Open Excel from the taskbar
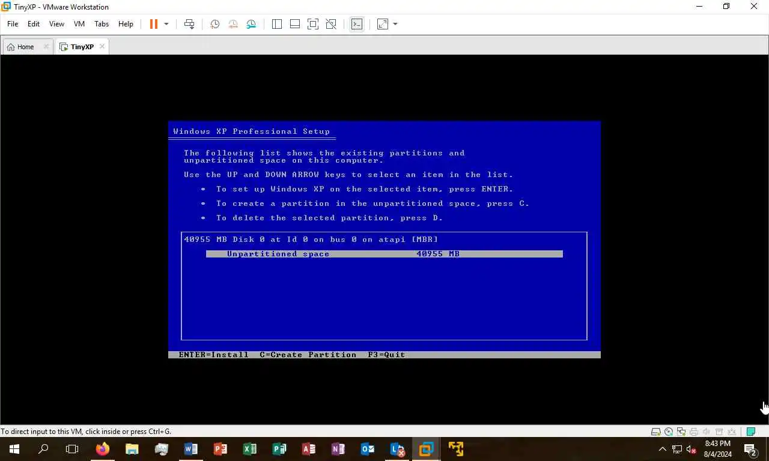The width and height of the screenshot is (769, 461). click(249, 449)
